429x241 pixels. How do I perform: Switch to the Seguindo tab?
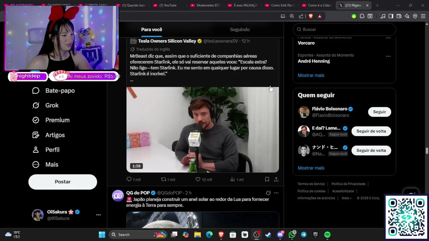[240, 29]
